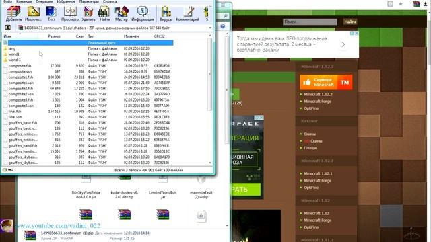The height and width of the screenshot is (242, 431).
Task: Open the Параметры menu
Action: tap(89, 1)
